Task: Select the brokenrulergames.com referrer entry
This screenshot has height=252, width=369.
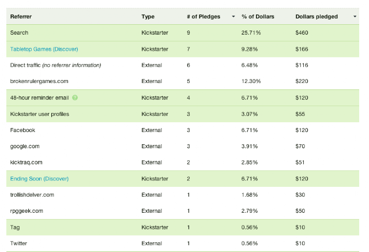Action: tap(39, 81)
